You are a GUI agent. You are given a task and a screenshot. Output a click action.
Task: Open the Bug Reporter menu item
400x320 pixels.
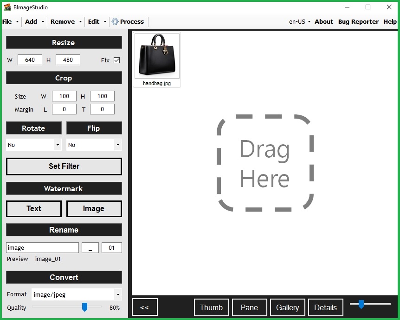coord(358,21)
